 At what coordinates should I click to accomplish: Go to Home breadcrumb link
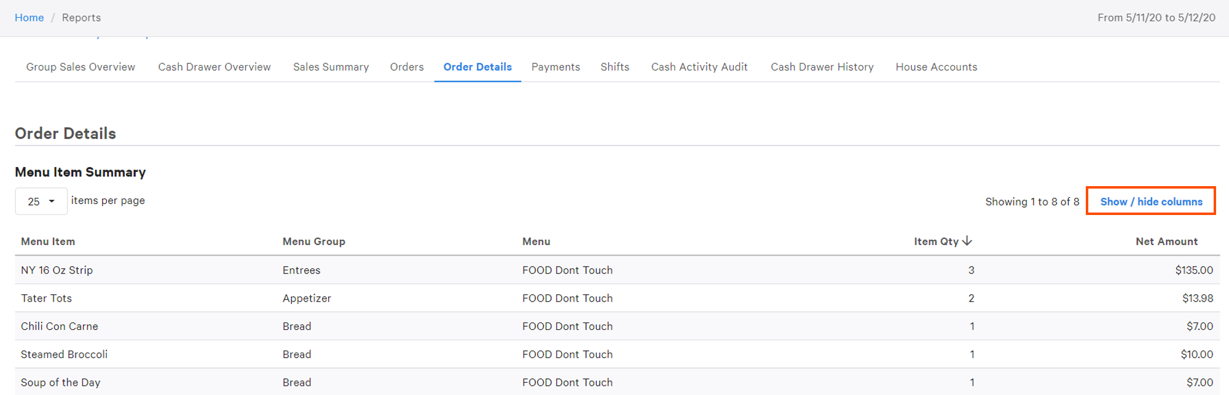[x=29, y=18]
